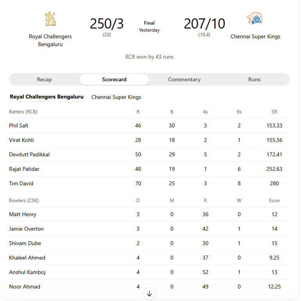
Task: Show Royal Challengers Bengaluru innings scorecard
Action: [47, 97]
